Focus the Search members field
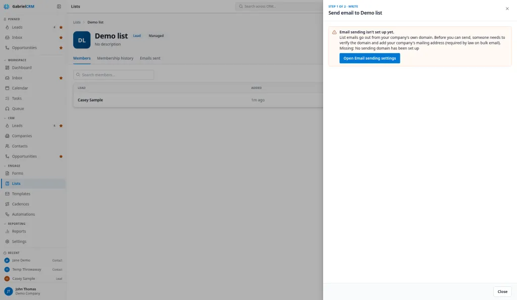Image resolution: width=517 pixels, height=300 pixels. pos(114,75)
